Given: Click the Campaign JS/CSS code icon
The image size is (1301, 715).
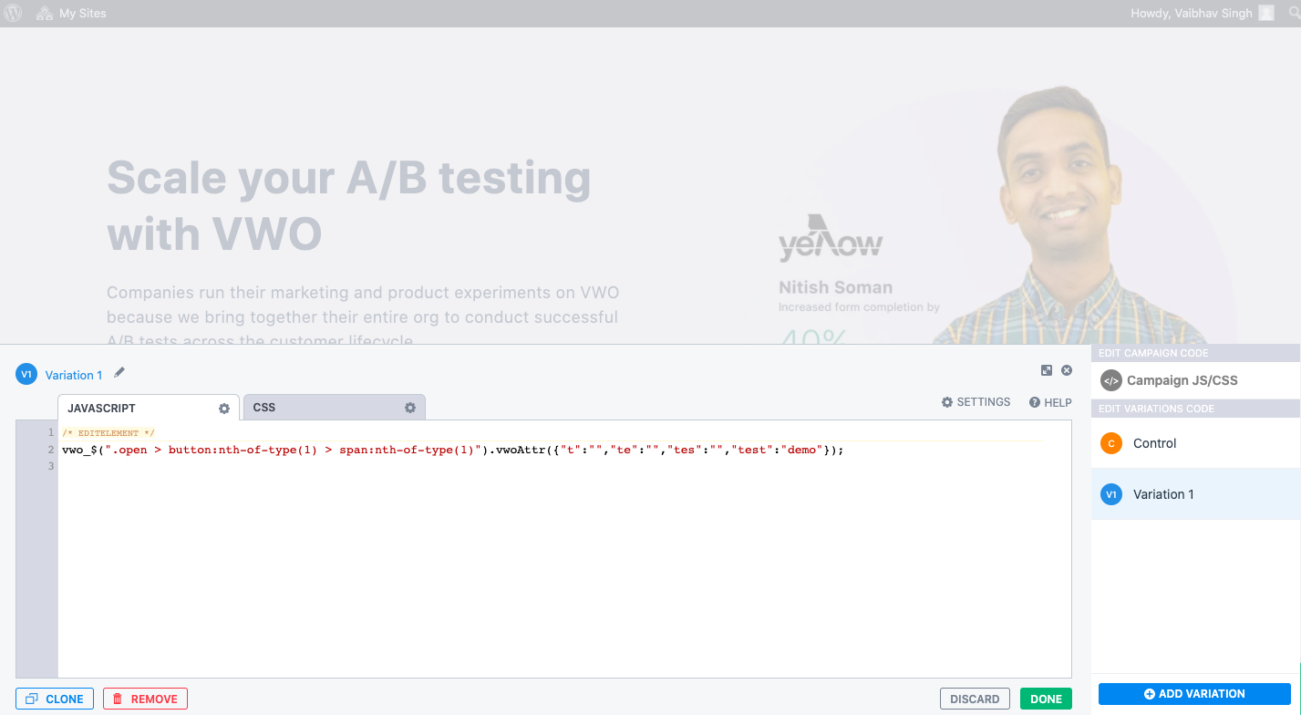Looking at the screenshot, I should 1110,380.
